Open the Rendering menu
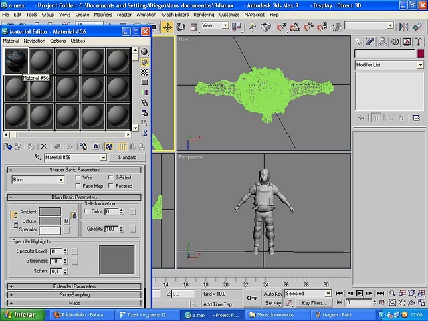 click(203, 15)
